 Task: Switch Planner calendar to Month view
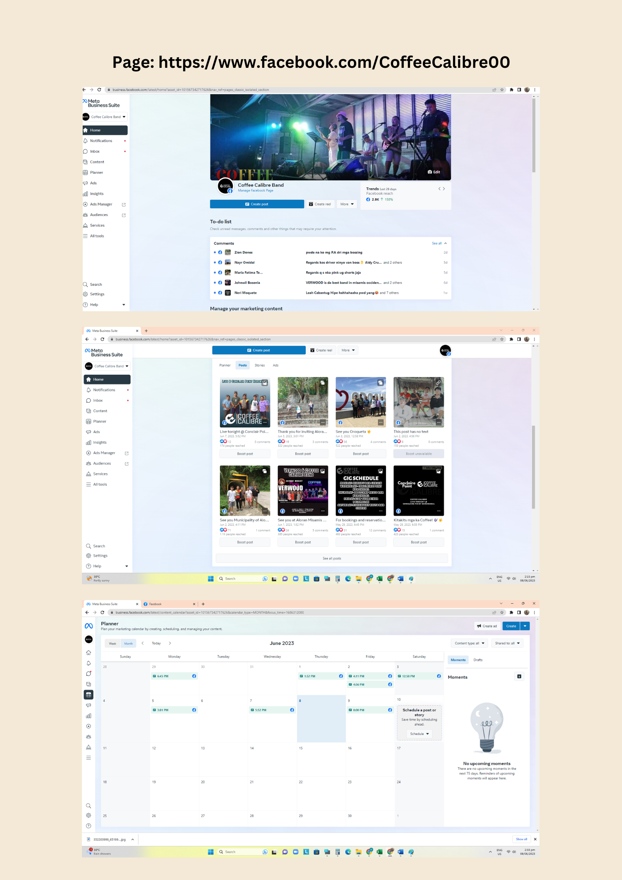point(129,644)
